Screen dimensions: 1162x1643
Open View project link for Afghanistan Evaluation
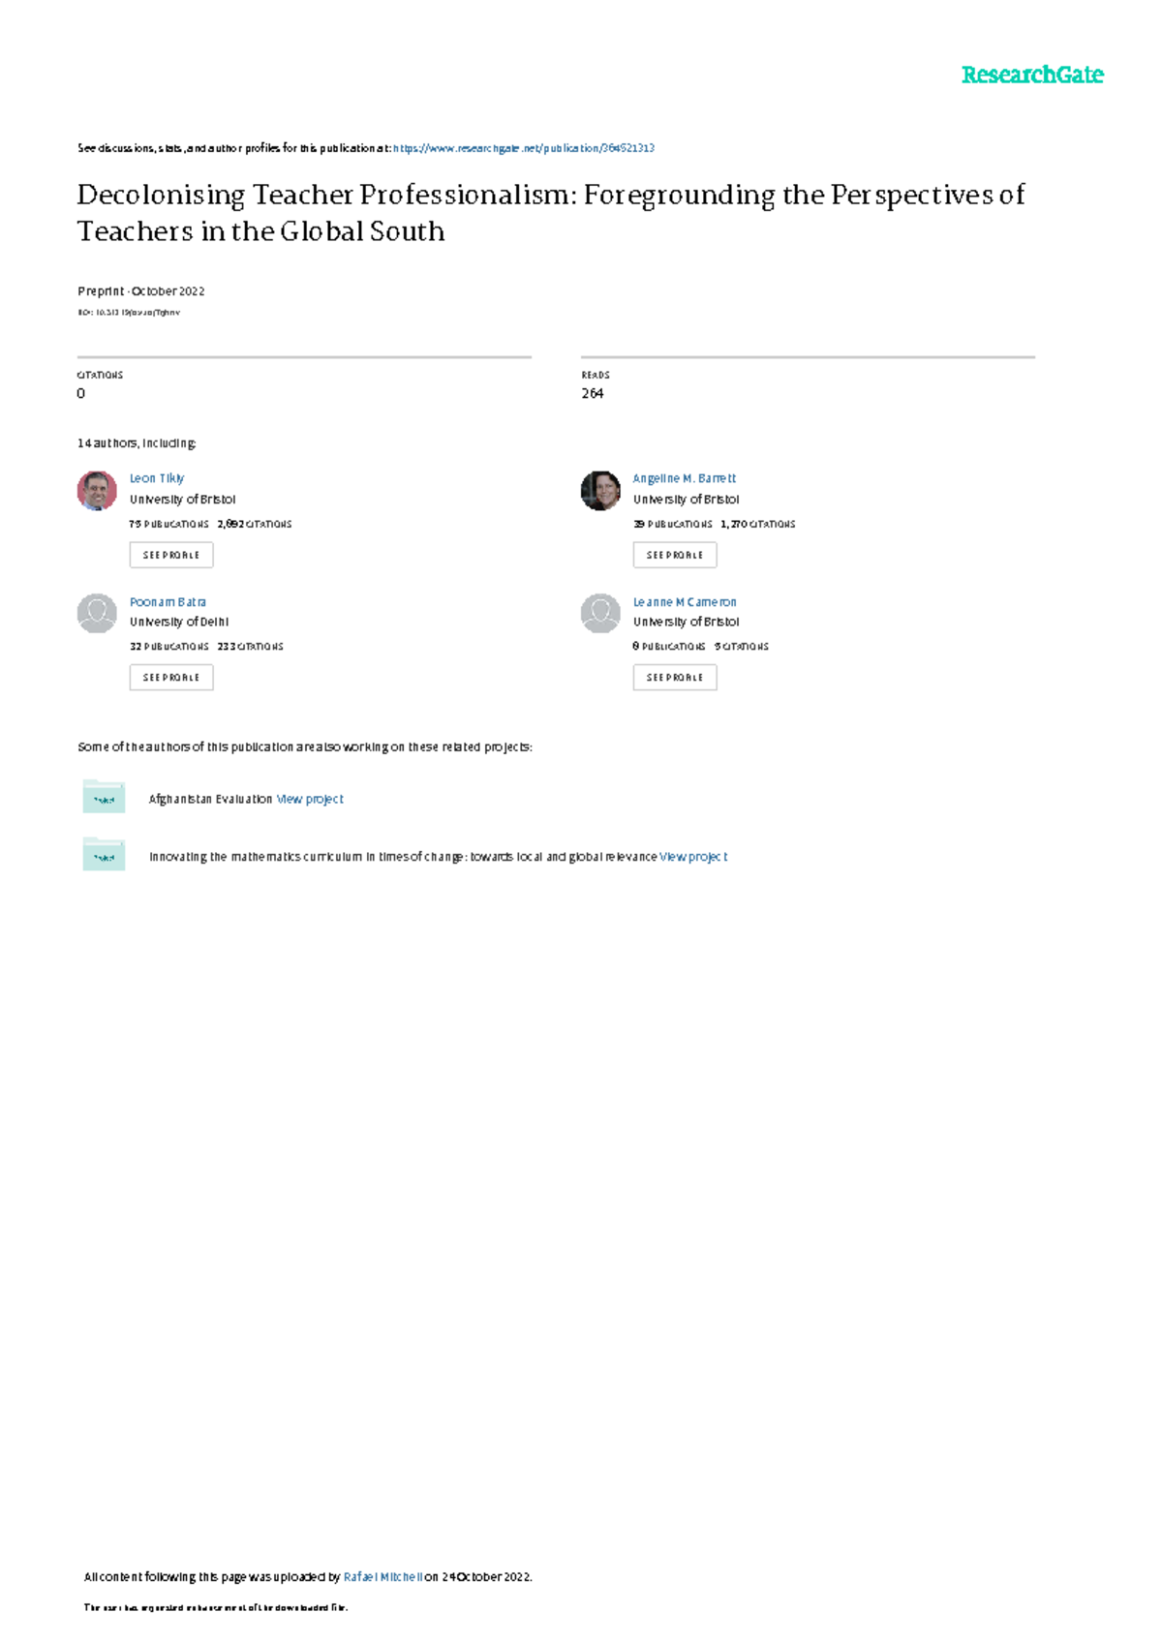click(x=310, y=799)
